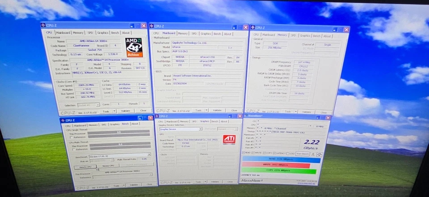Expand the Tools arrow in the CPU window
This screenshot has width=429, height=197.
(x=114, y=111)
